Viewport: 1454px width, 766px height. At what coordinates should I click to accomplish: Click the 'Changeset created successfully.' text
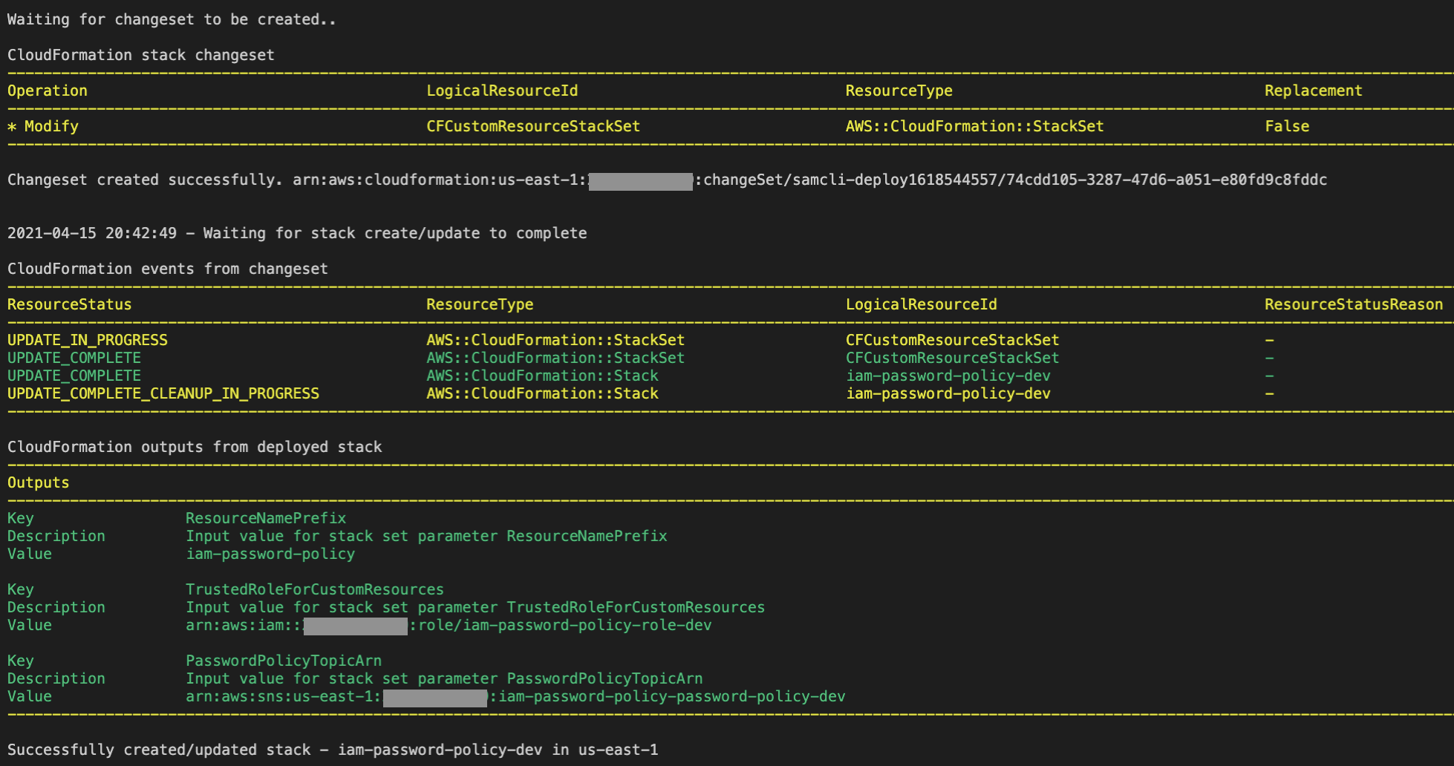coord(146,180)
